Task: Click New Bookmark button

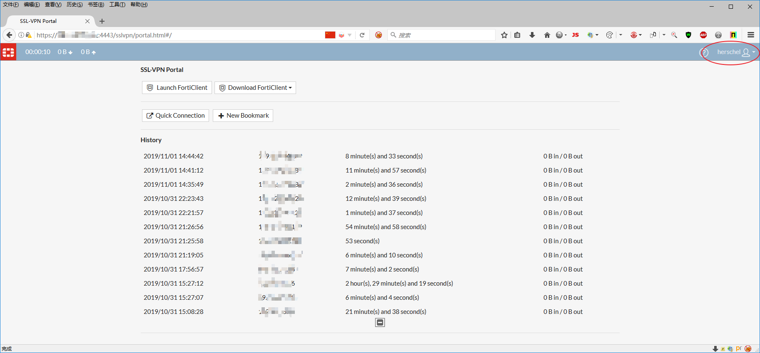Action: pyautogui.click(x=243, y=116)
